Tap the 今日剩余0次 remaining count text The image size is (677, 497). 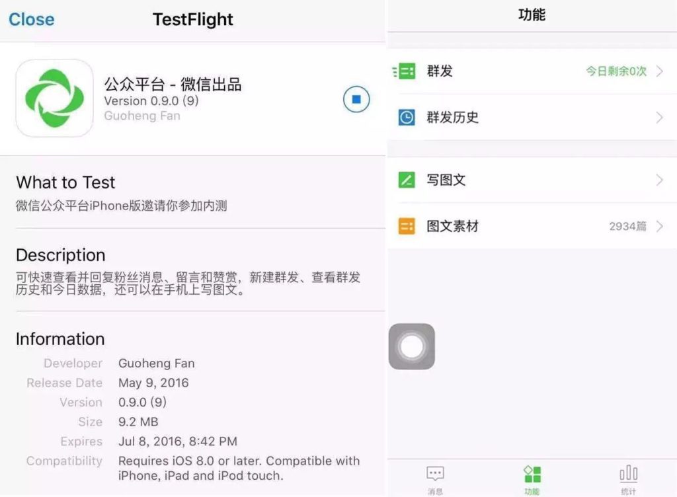point(616,71)
